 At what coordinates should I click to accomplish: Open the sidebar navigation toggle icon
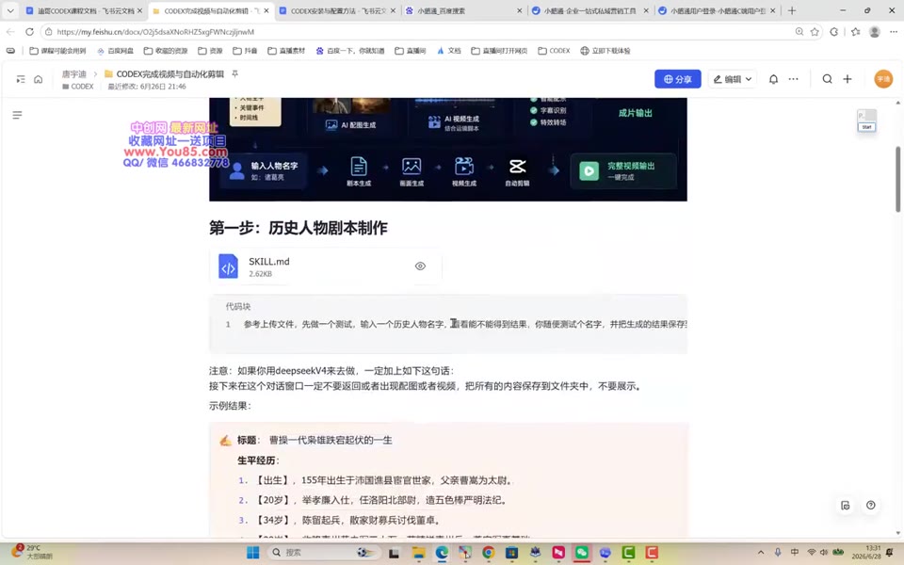(x=21, y=79)
